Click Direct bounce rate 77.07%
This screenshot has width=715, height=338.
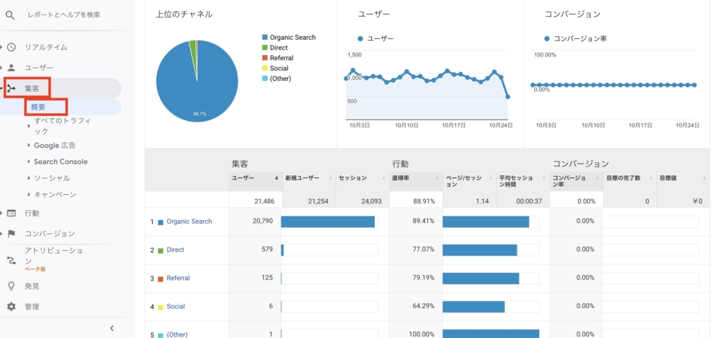tap(424, 249)
